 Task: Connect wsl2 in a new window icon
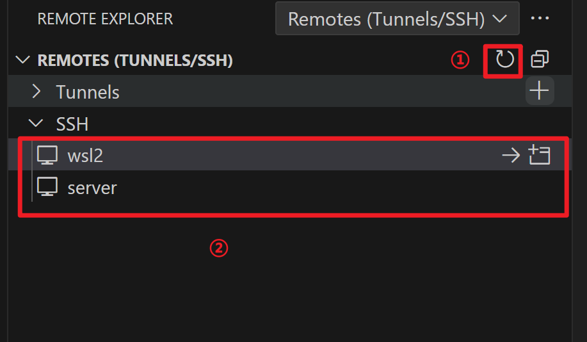(x=540, y=155)
